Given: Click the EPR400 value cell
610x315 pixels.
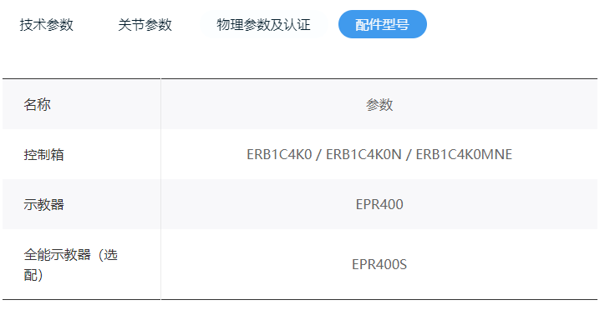Looking at the screenshot, I should (379, 204).
